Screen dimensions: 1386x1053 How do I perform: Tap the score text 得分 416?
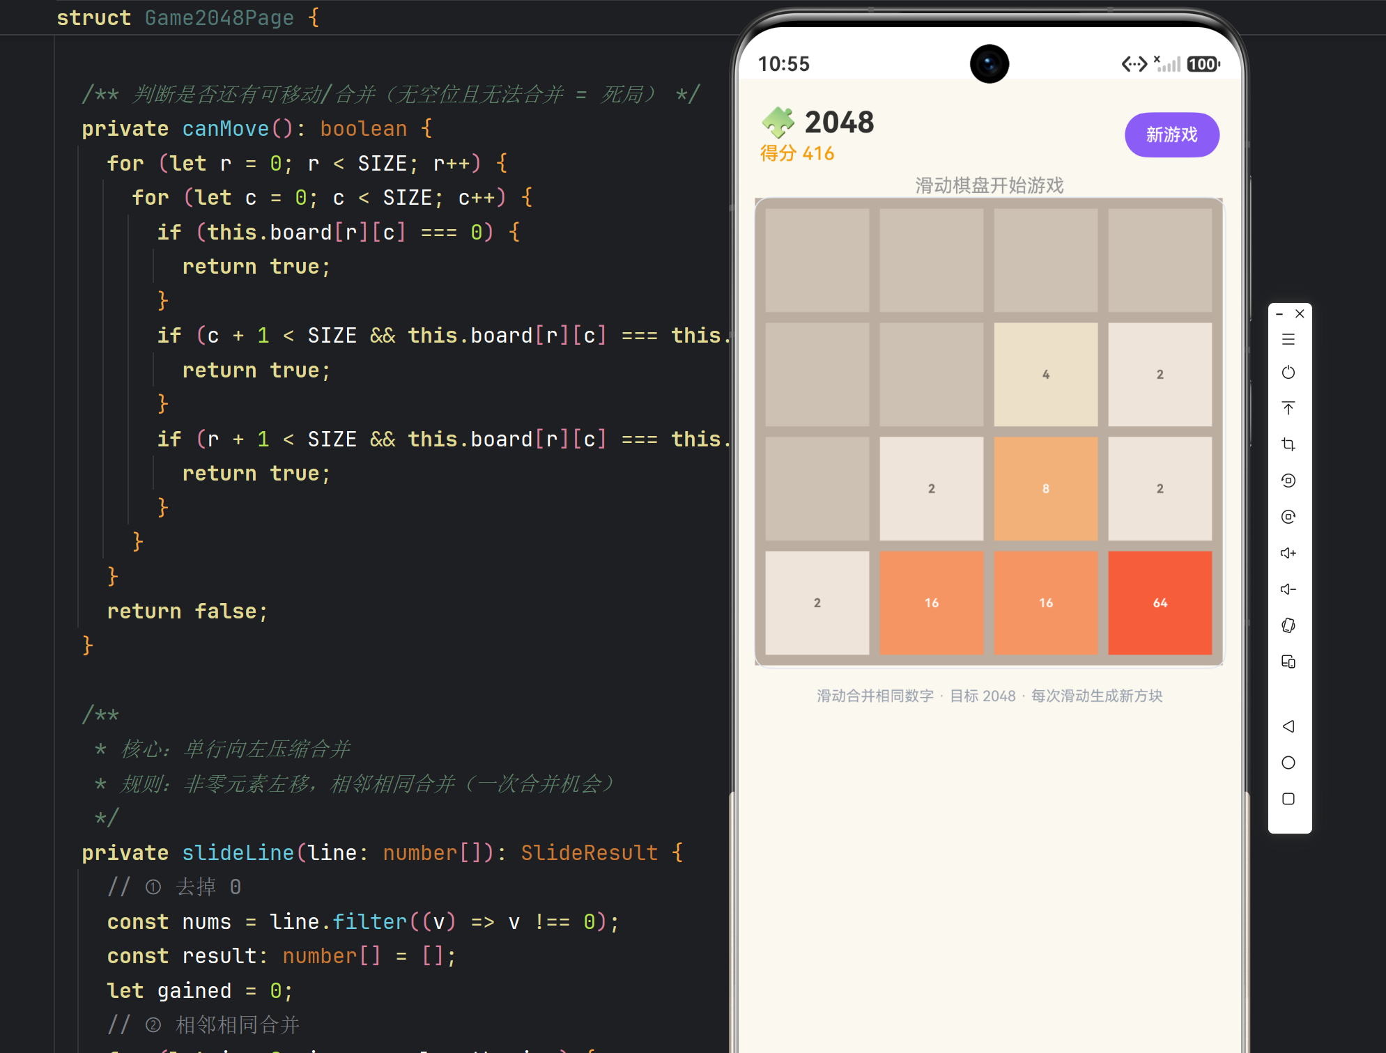coord(797,153)
